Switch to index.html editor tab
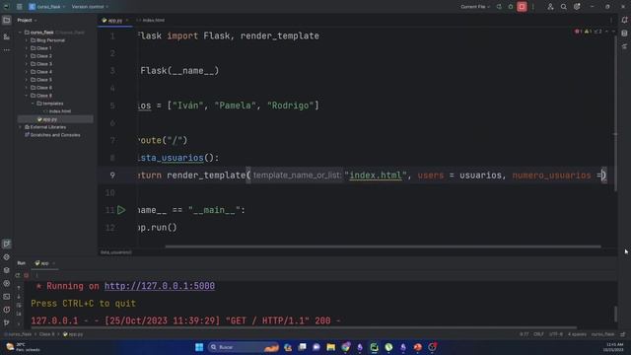 click(x=151, y=20)
